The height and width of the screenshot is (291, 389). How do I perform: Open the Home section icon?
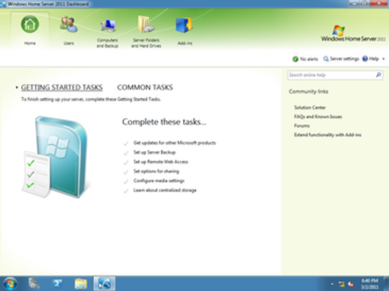pos(30,24)
